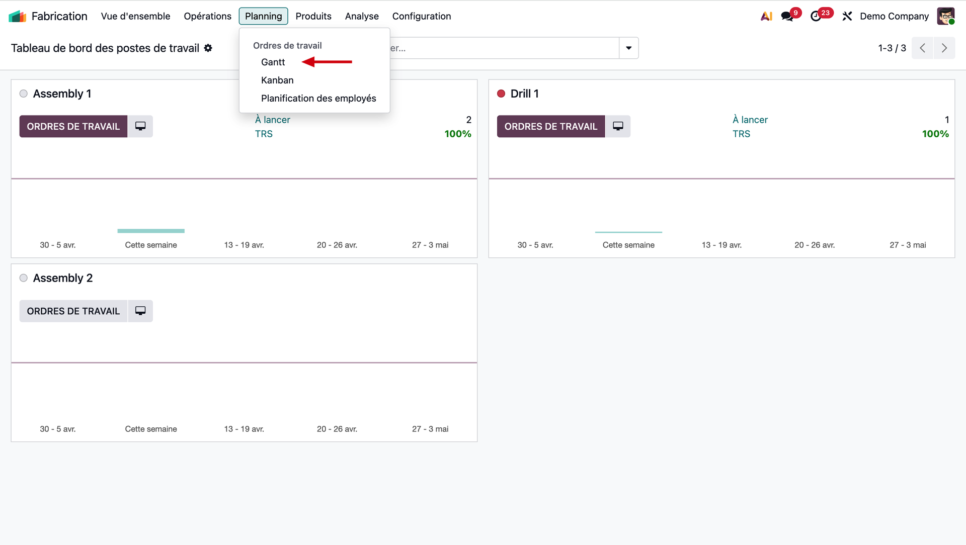Open the activities clock icon
This screenshot has height=545, width=966.
(x=816, y=16)
